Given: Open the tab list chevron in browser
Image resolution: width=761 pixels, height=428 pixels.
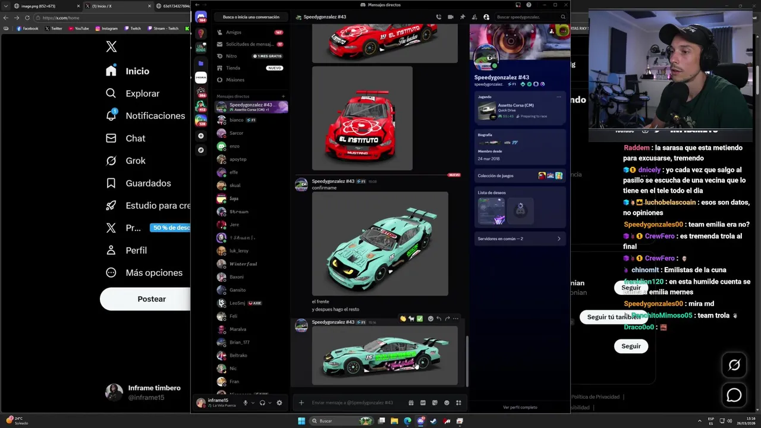Looking at the screenshot, I should (7, 6).
